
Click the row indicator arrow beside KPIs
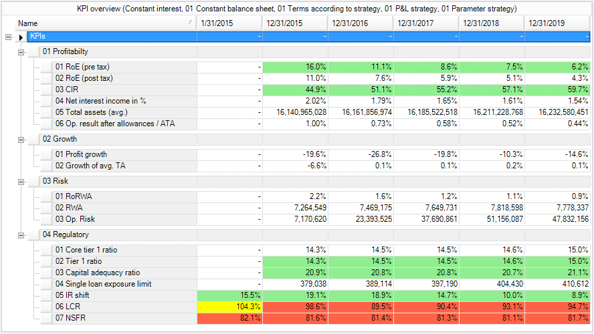[x=21, y=36]
